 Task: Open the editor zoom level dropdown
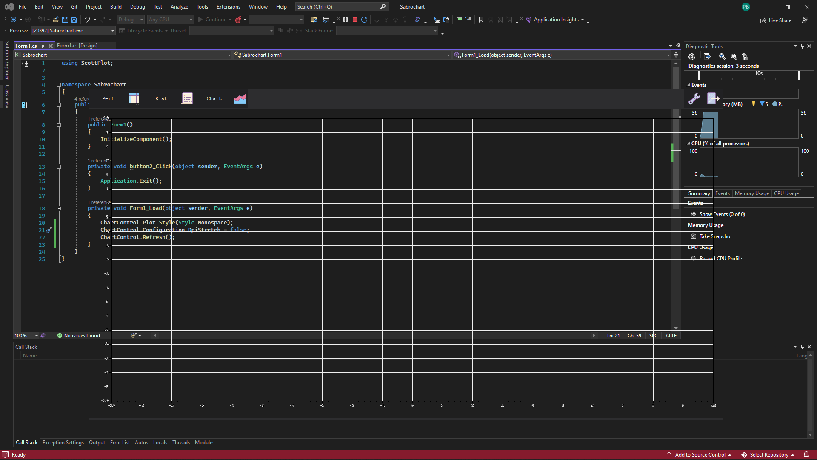[x=36, y=336]
